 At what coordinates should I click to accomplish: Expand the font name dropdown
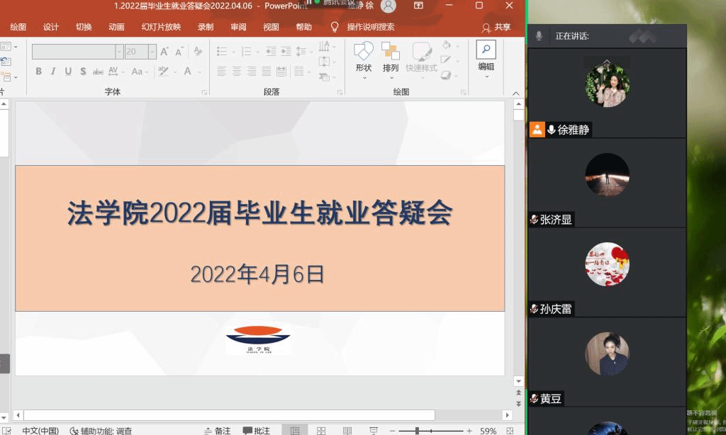[x=119, y=52]
